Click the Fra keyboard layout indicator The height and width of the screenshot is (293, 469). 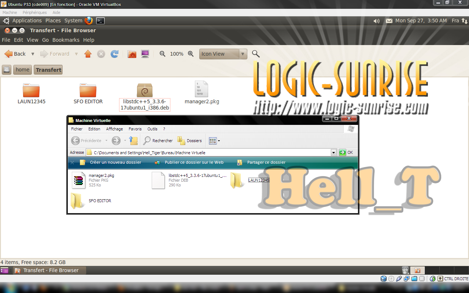coord(455,21)
